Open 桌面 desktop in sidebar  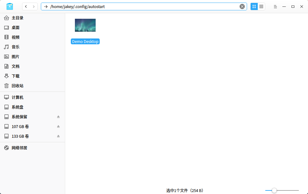coord(32,27)
